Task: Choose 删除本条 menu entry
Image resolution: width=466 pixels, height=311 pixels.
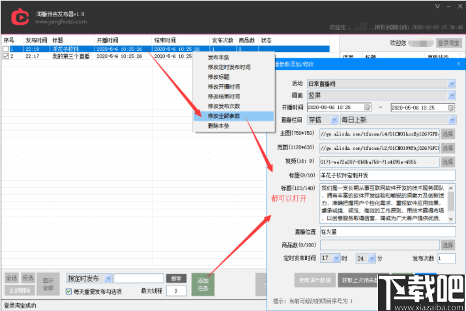Action: (218, 126)
